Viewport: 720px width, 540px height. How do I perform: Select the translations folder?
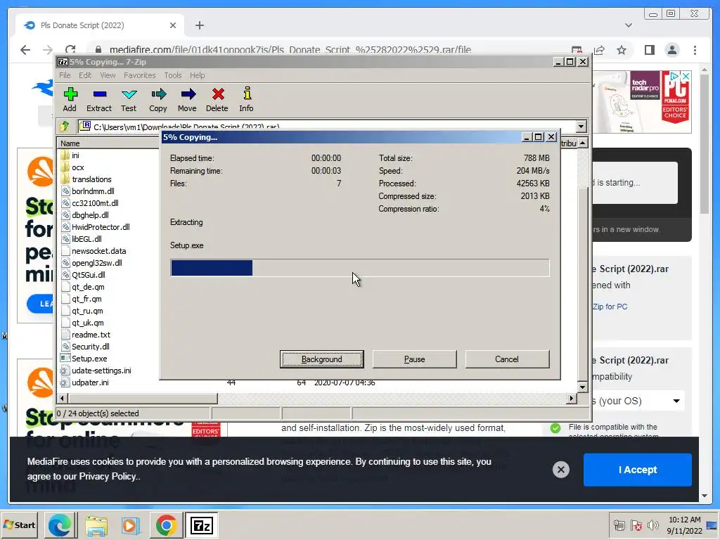click(x=91, y=179)
